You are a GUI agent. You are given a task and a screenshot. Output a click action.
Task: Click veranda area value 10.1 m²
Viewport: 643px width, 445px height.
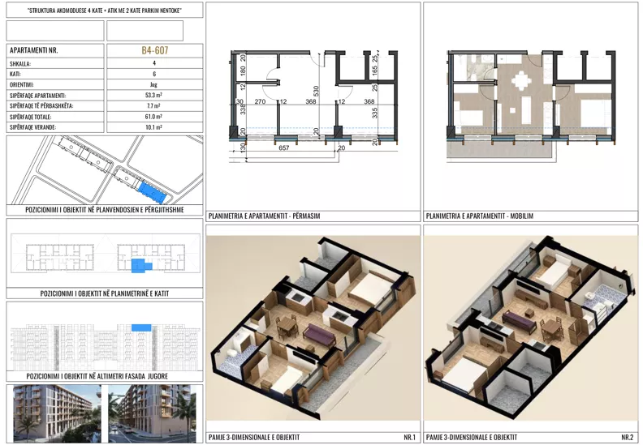pyautogui.click(x=153, y=127)
